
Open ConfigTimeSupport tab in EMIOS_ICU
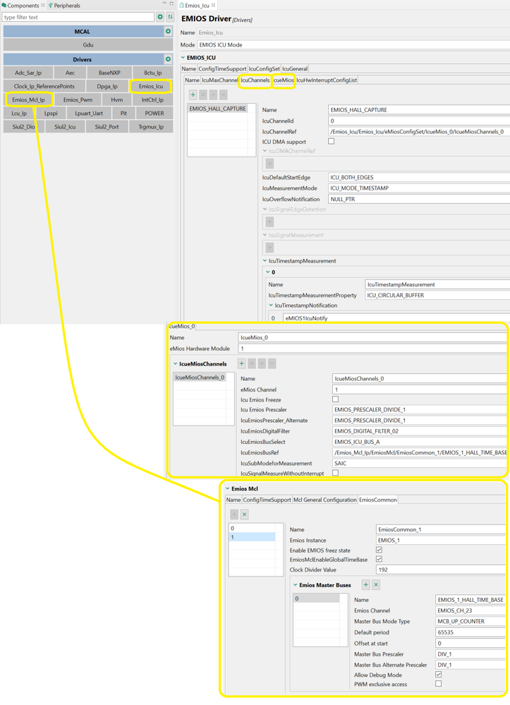[222, 68]
